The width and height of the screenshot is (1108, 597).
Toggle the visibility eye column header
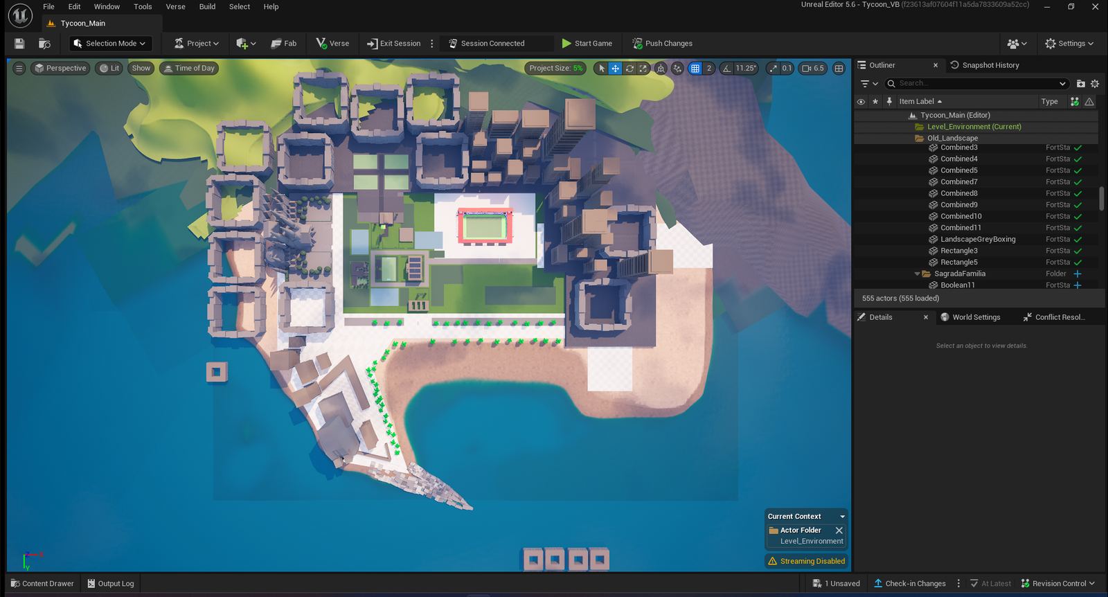861,102
